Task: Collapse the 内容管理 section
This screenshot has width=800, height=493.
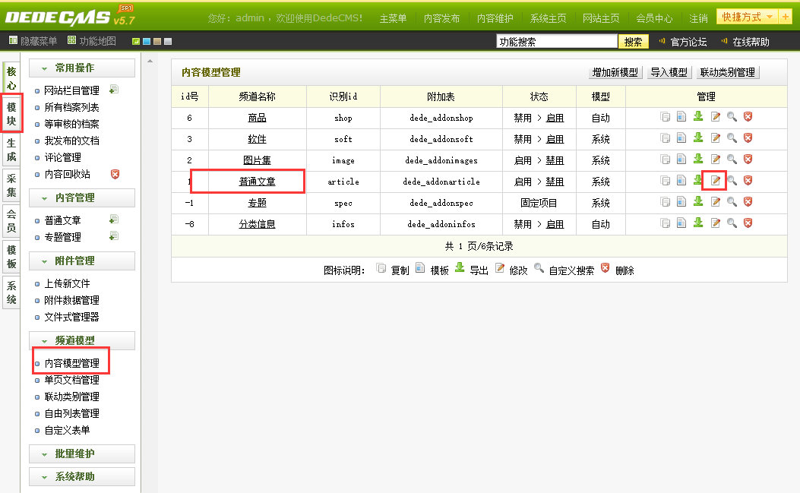Action: click(x=82, y=198)
